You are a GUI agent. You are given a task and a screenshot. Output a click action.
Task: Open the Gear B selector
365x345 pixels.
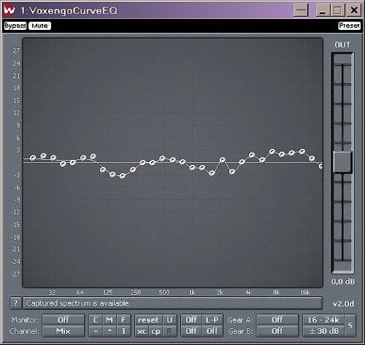click(277, 331)
